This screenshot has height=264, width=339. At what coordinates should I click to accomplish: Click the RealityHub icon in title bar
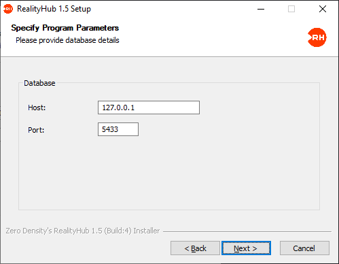(x=8, y=9)
